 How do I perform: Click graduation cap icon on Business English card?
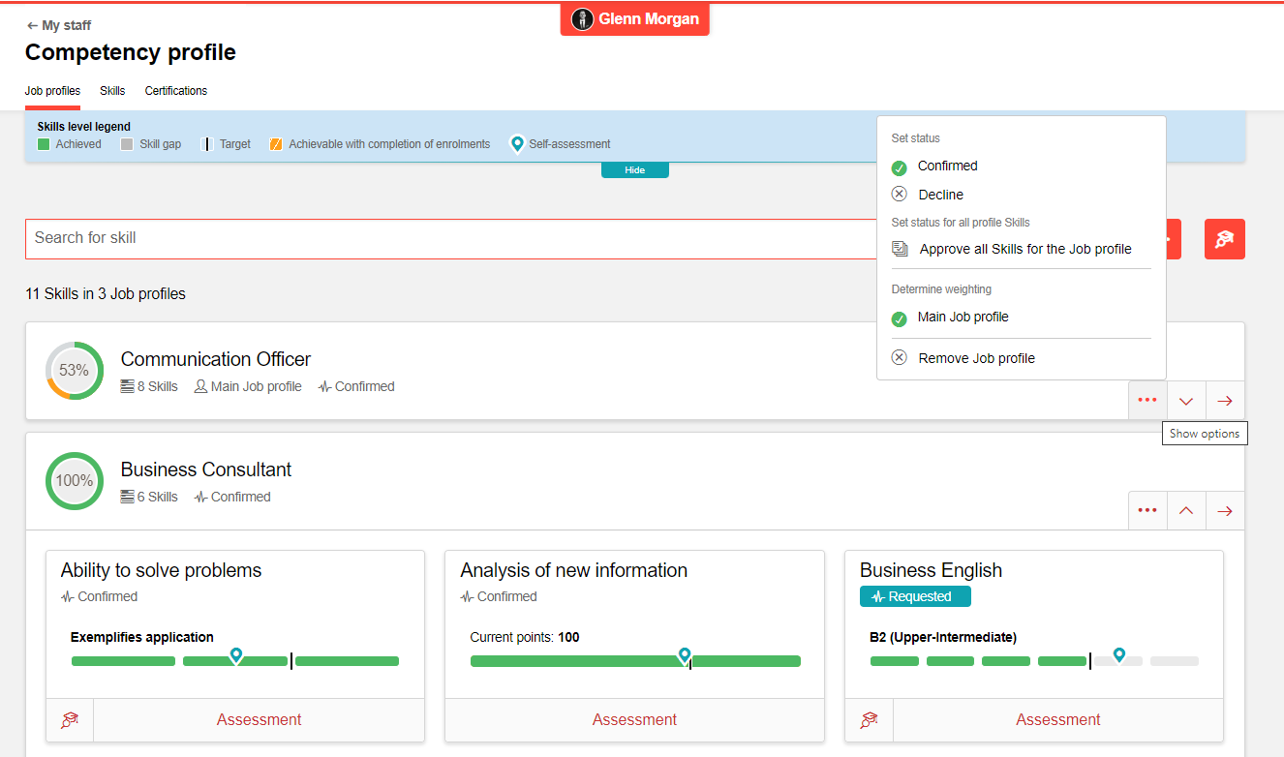point(869,720)
